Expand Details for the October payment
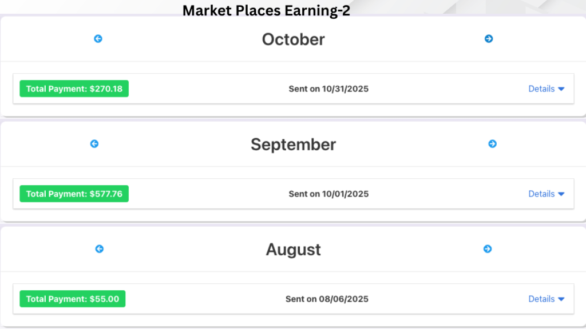The image size is (586, 329). [x=546, y=89]
